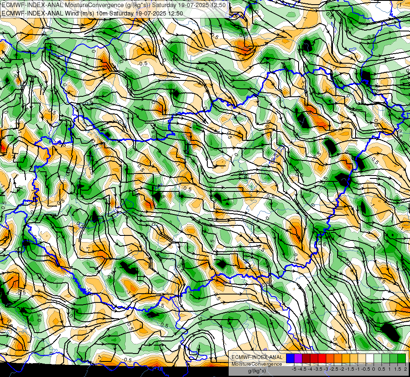
Task: Click the -2.5 legend tick label
Action: (x=334, y=369)
